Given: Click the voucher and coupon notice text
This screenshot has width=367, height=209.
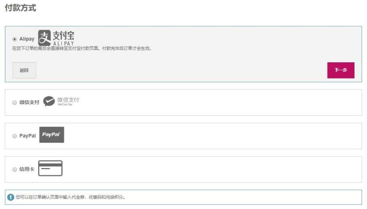Looking at the screenshot, I should tap(71, 197).
